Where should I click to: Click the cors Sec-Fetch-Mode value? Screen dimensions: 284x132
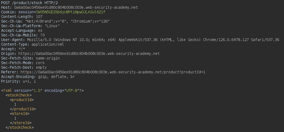click(40, 63)
